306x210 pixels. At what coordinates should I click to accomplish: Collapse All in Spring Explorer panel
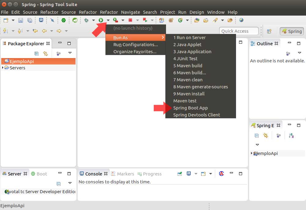256,135
